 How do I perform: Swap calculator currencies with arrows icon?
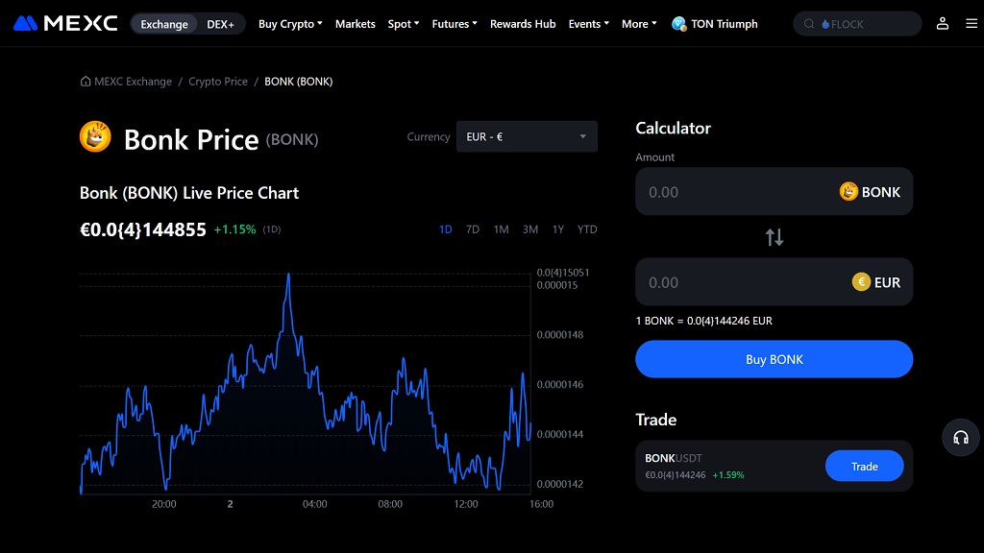(774, 237)
